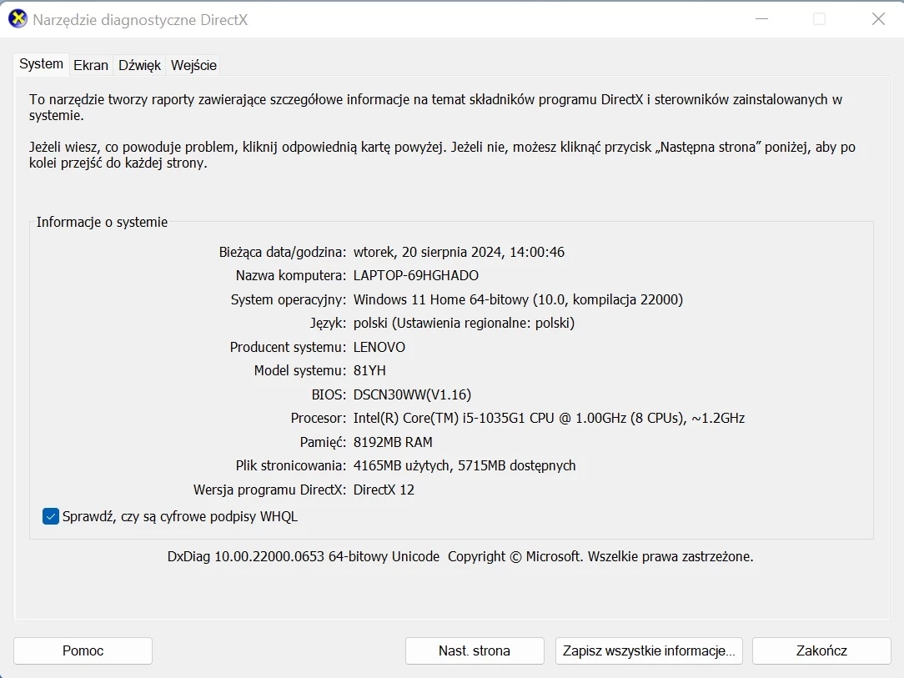
Task: Click the DirectX icon in title bar
Action: coord(17,19)
